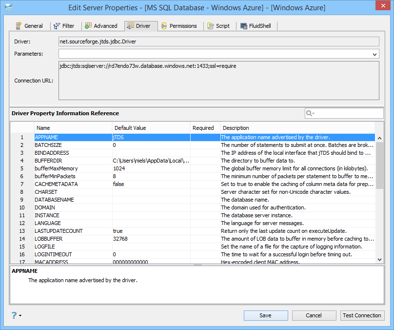The image size is (394, 330).
Task: Expand the Parameters dropdown arrow
Action: (x=374, y=54)
